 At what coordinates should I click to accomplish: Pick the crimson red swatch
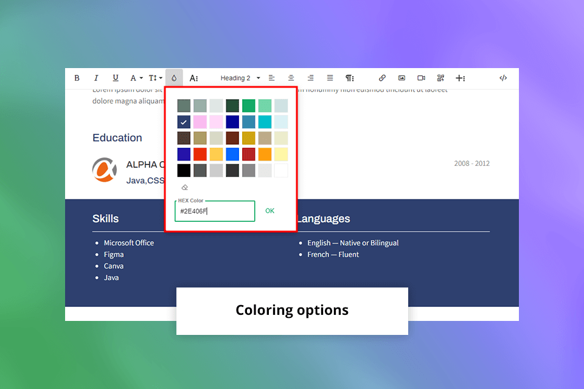click(x=249, y=154)
